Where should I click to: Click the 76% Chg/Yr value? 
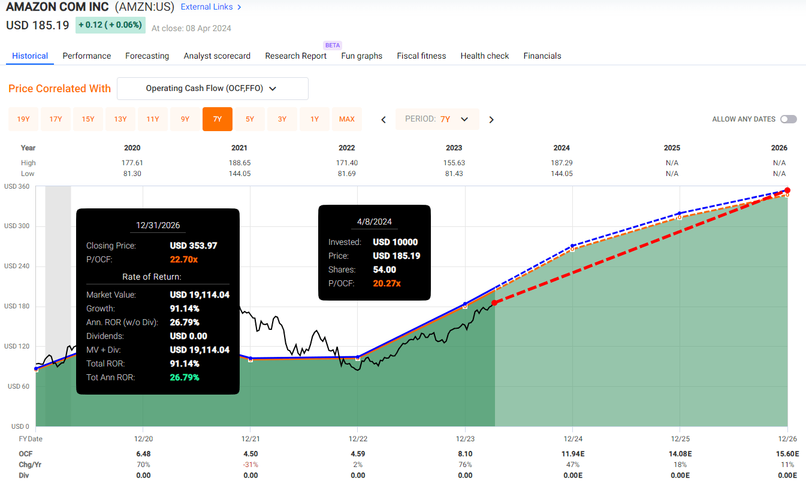[465, 465]
